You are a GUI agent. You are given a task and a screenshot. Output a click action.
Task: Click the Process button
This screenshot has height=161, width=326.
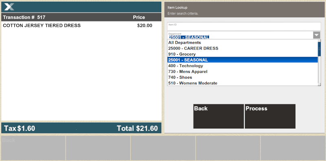coord(270,116)
